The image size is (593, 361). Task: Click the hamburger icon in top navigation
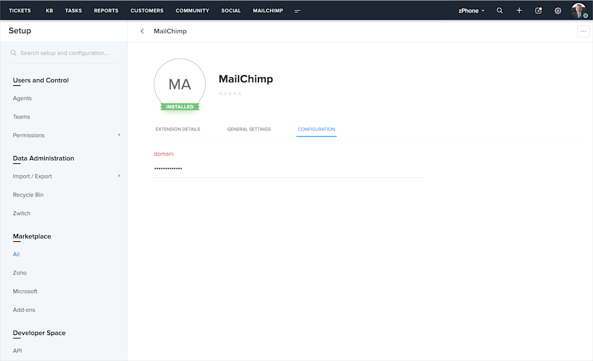[296, 10]
